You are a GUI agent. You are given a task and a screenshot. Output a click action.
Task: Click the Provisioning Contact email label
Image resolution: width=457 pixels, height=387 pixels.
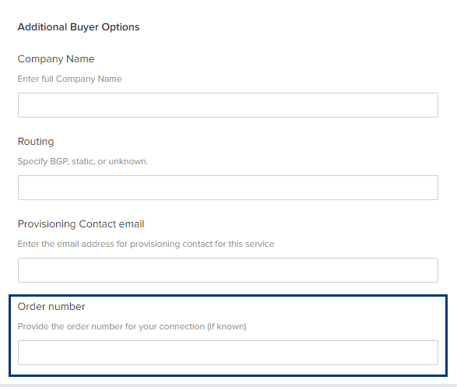81,223
